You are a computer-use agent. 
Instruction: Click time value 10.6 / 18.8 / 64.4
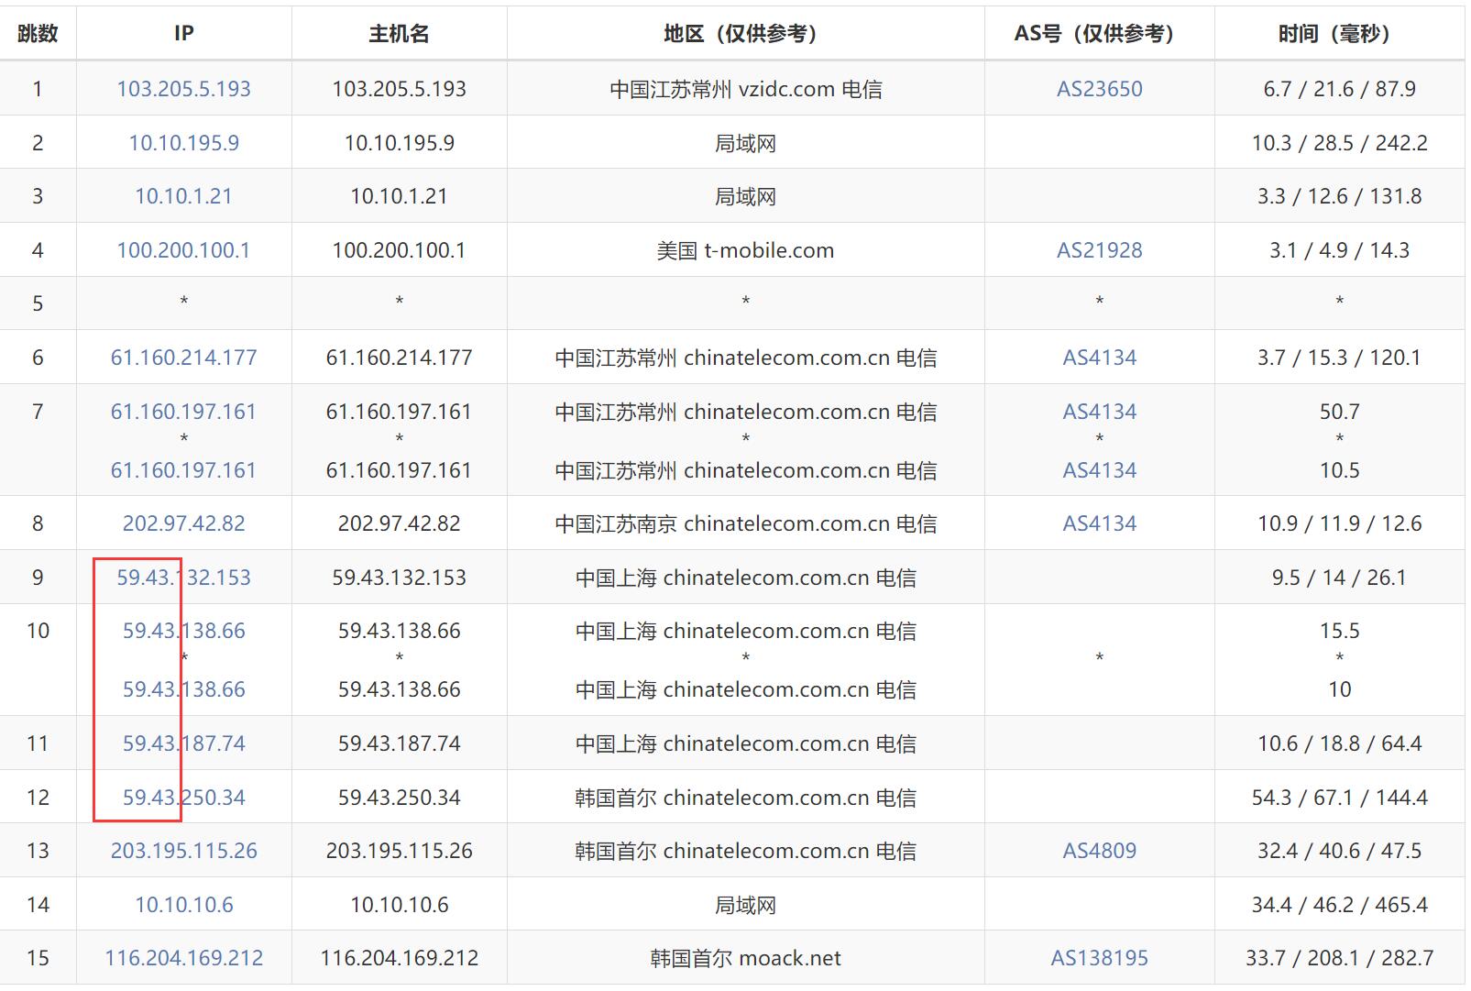click(1339, 743)
